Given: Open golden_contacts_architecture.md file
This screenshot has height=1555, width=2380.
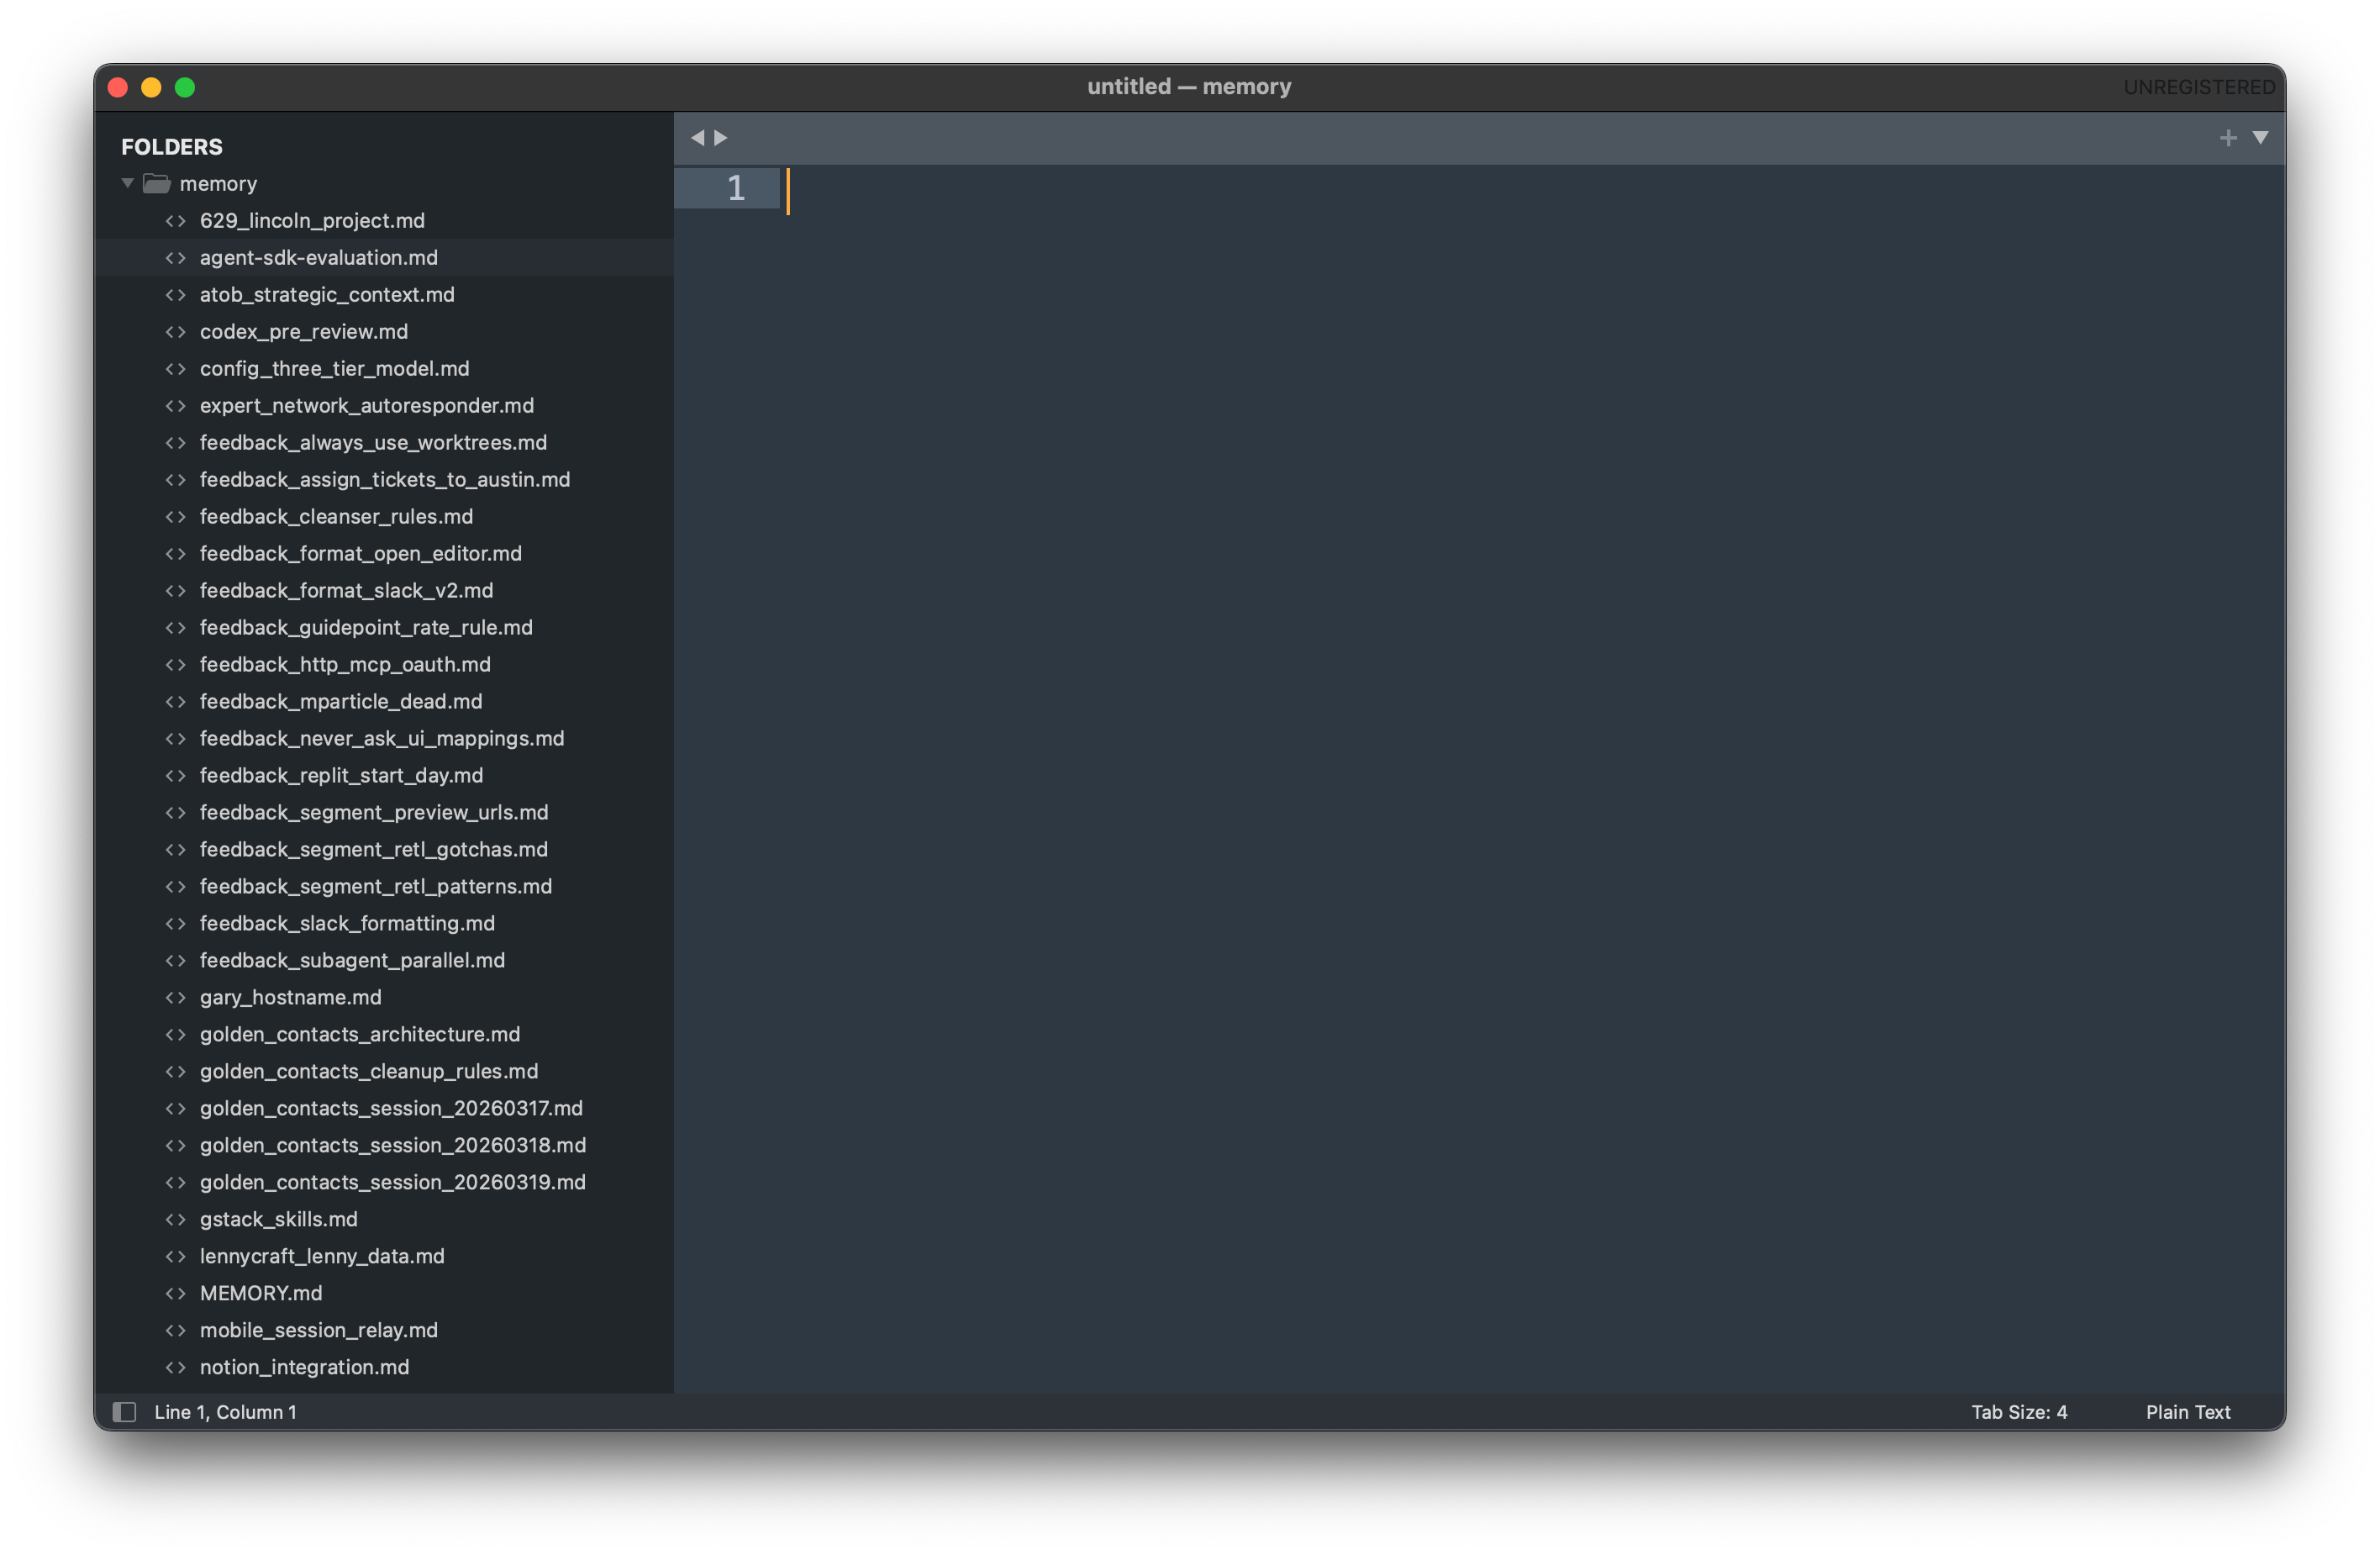Looking at the screenshot, I should coord(359,1034).
